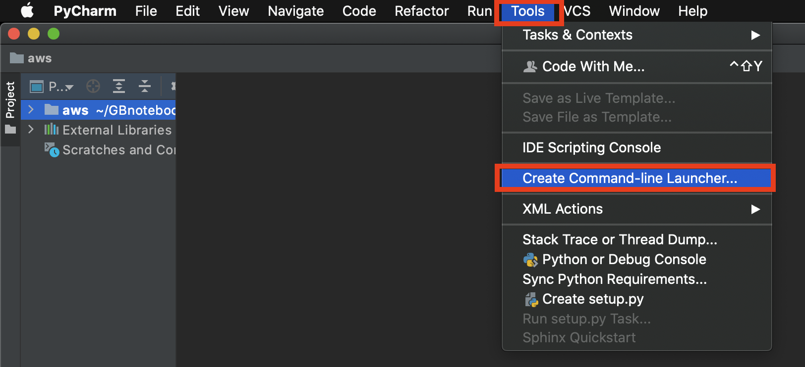The width and height of the screenshot is (805, 367).
Task: Select Create Command-line Launcher menu entry
Action: pyautogui.click(x=630, y=178)
